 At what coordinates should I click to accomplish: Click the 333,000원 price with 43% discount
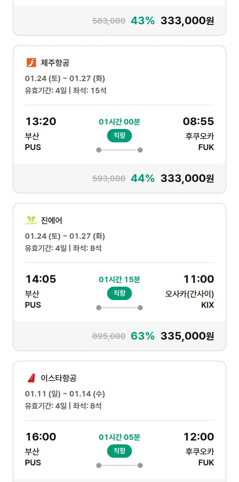[x=187, y=21]
